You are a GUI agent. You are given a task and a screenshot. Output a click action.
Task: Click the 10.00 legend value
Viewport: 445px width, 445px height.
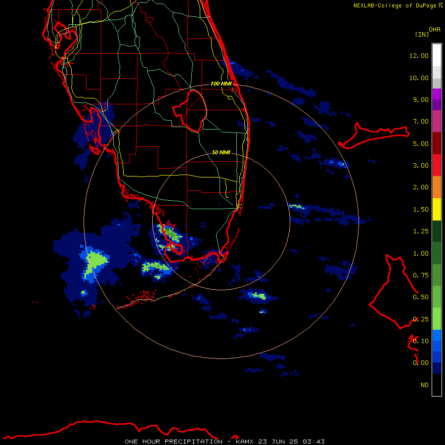click(x=419, y=78)
